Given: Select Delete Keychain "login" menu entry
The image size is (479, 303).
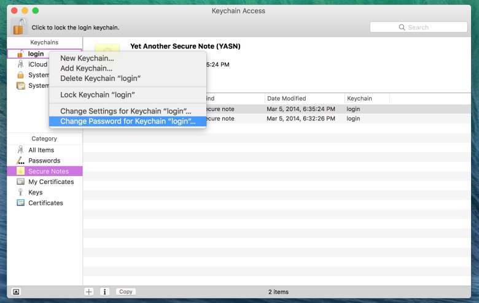Looking at the screenshot, I should tap(100, 79).
